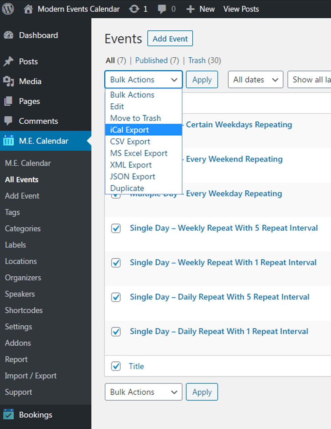Uncheck the Every Weekday Repeating event checkbox

(x=116, y=196)
